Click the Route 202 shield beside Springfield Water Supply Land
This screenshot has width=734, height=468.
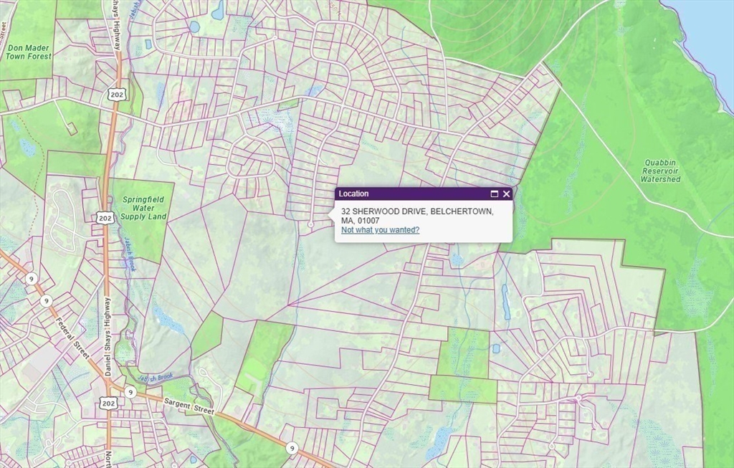click(106, 218)
